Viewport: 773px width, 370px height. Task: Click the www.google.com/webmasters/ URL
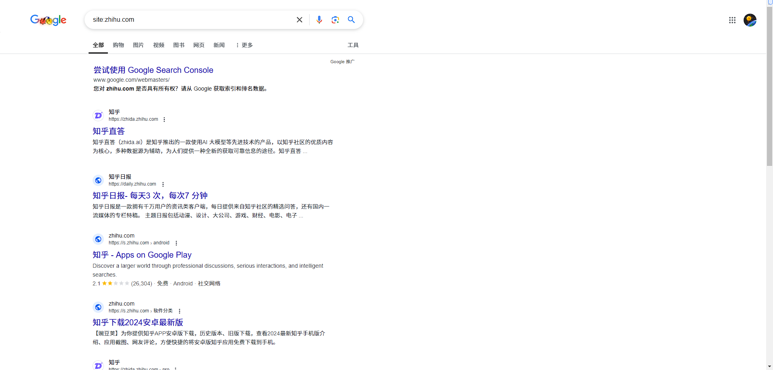coord(132,80)
